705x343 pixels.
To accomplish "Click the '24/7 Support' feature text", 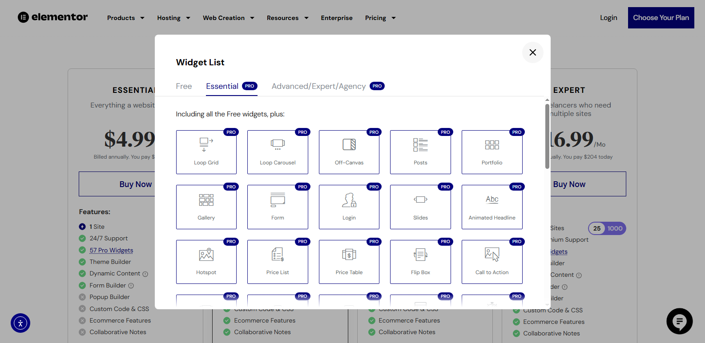I will coord(109,238).
